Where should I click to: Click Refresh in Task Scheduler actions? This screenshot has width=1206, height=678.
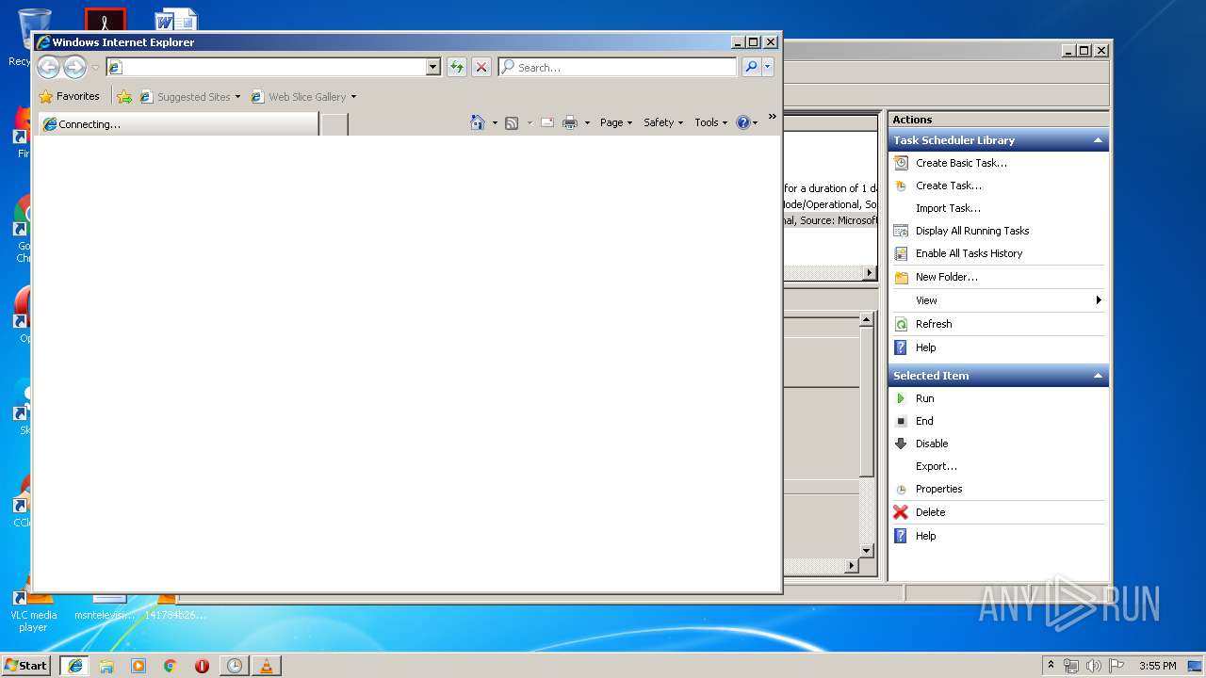(934, 324)
